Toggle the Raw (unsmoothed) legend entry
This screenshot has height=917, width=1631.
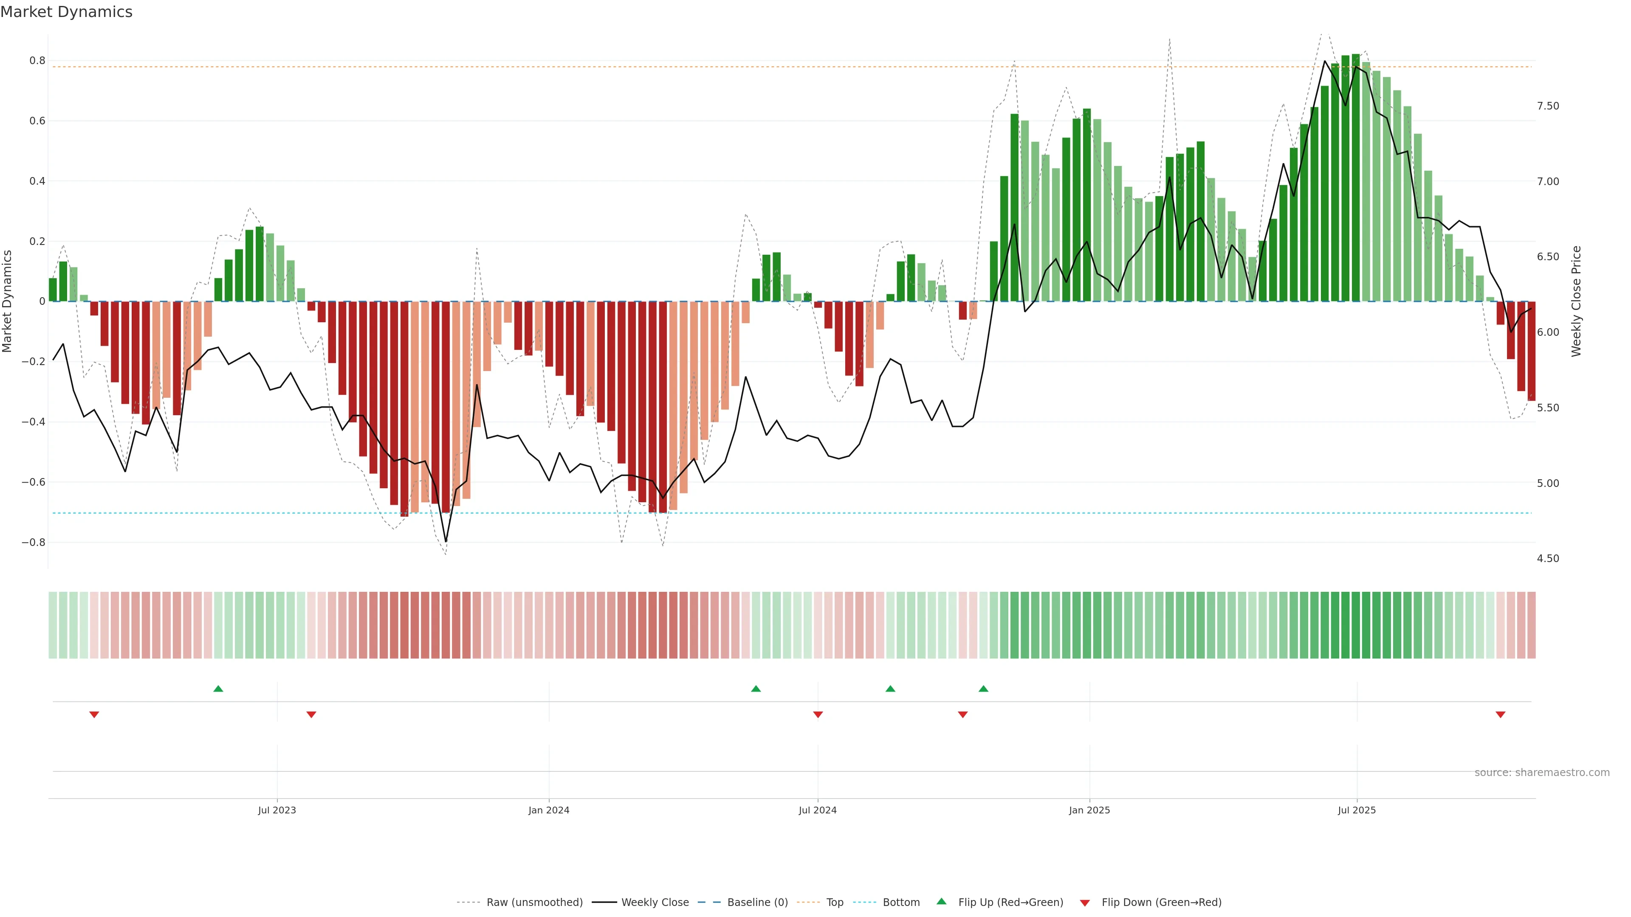point(534,903)
